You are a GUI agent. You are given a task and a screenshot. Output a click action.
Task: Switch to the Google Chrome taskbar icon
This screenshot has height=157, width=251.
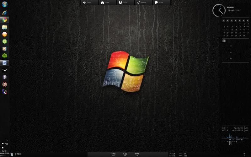(x=4, y=20)
